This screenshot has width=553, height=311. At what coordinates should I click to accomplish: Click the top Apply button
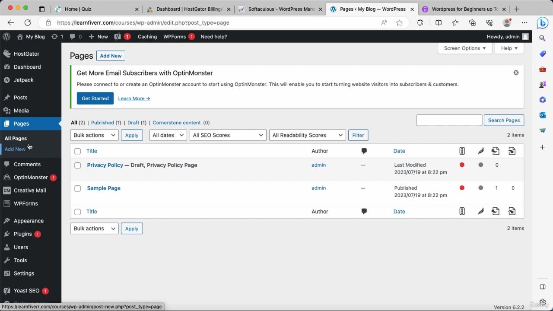click(x=132, y=135)
